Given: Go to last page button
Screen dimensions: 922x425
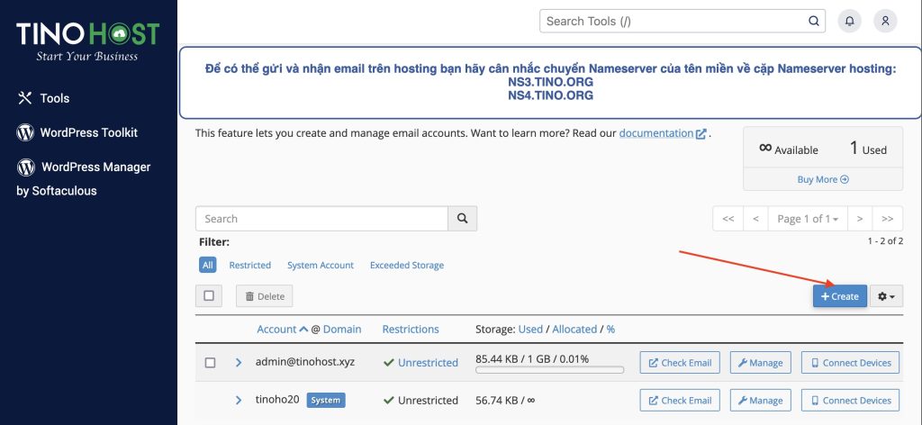Looking at the screenshot, I should (x=888, y=219).
